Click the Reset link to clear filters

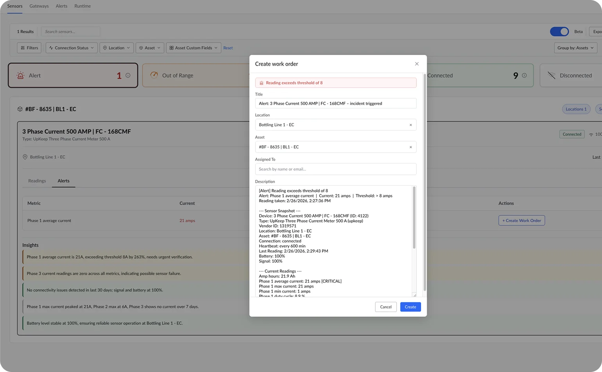(x=228, y=48)
